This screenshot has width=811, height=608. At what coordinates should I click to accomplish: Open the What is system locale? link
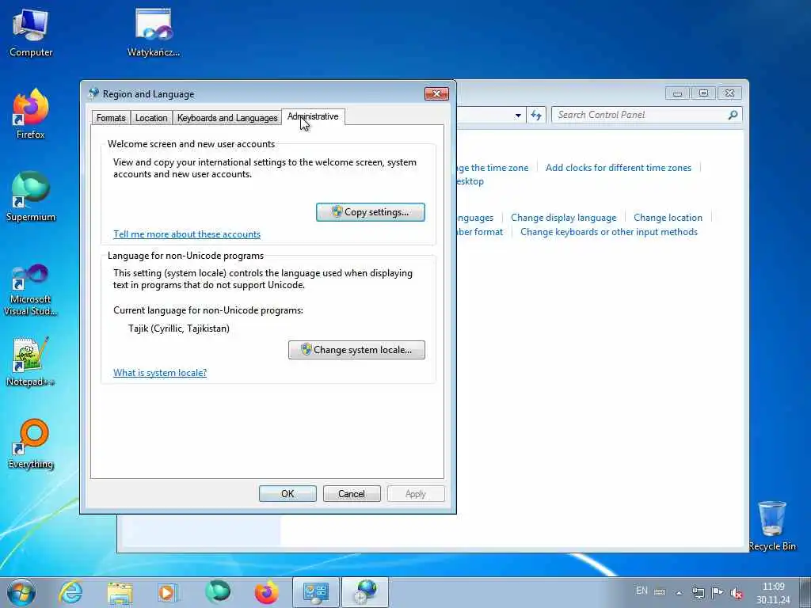coord(160,373)
